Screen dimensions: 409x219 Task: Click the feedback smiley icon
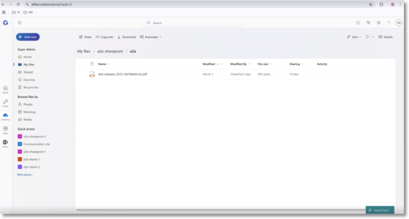tap(358, 23)
